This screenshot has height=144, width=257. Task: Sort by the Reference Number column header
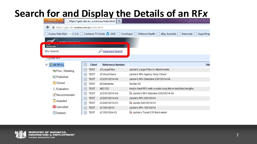pyautogui.click(x=114, y=65)
